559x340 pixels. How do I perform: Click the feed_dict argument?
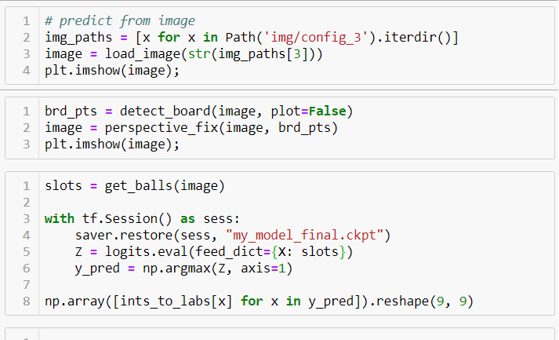[x=217, y=251]
